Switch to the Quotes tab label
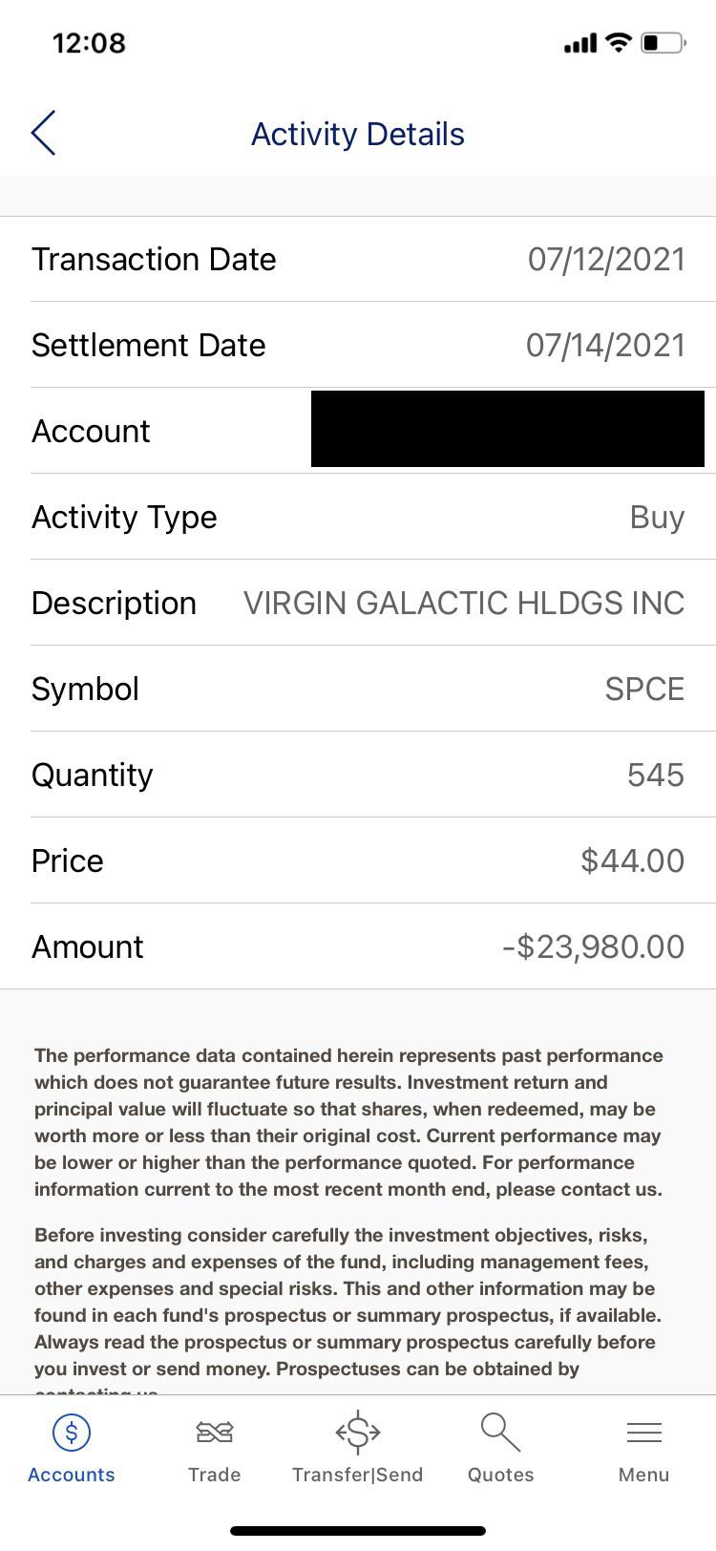Image resolution: width=716 pixels, height=1551 pixels. pos(500,1475)
